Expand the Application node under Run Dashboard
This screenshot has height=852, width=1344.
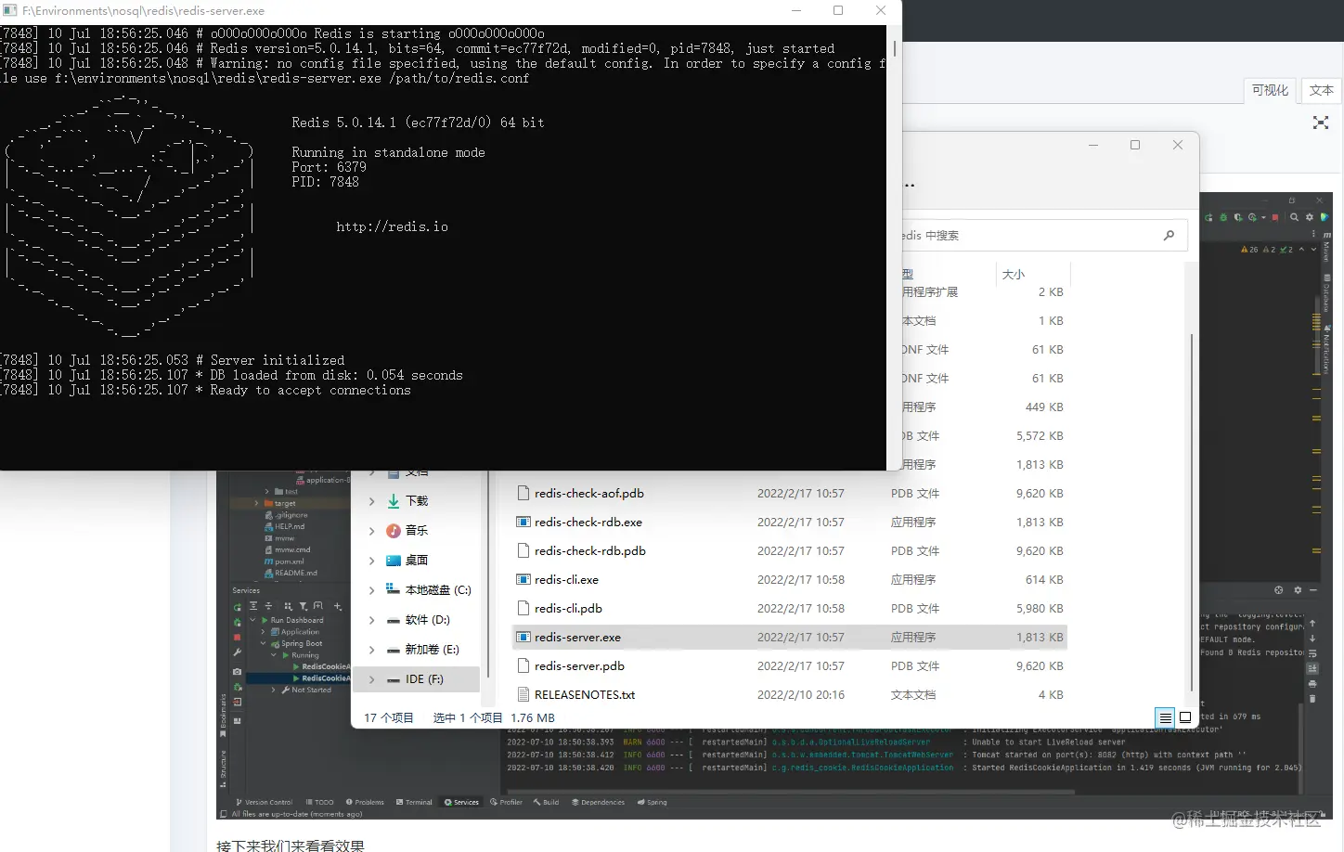[263, 631]
